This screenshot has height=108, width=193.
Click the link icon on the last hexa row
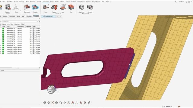(33, 53)
